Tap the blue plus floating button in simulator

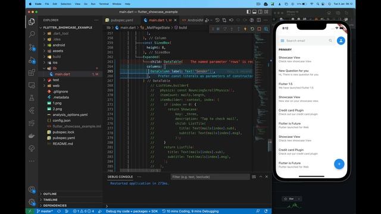coord(339,164)
